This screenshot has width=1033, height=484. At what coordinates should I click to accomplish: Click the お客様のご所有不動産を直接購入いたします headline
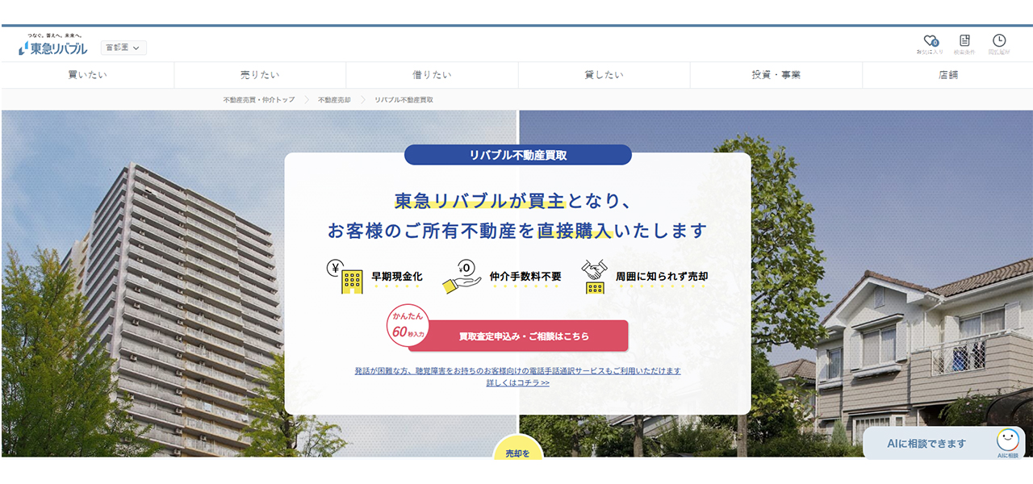pos(517,231)
